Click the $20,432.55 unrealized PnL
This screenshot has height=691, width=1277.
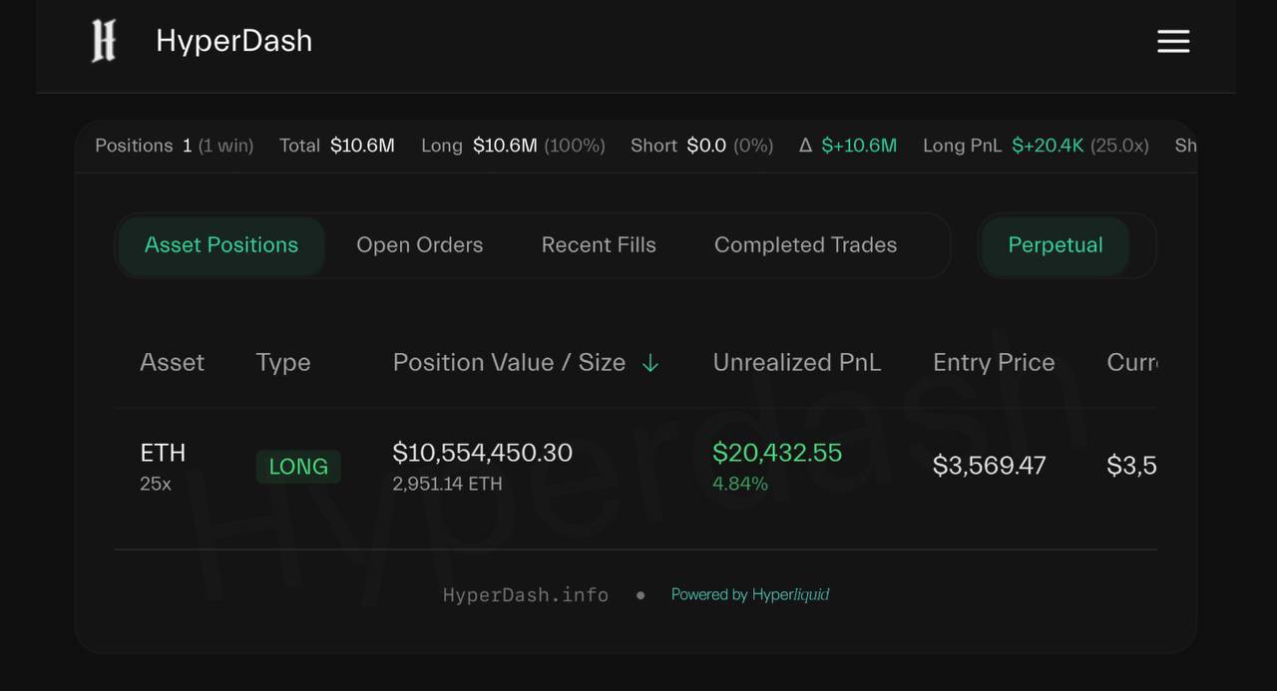[x=777, y=453]
